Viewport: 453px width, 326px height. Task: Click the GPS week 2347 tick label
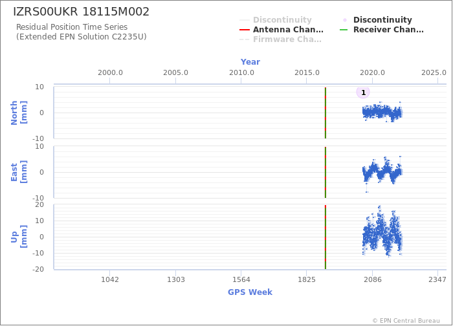[437, 279]
